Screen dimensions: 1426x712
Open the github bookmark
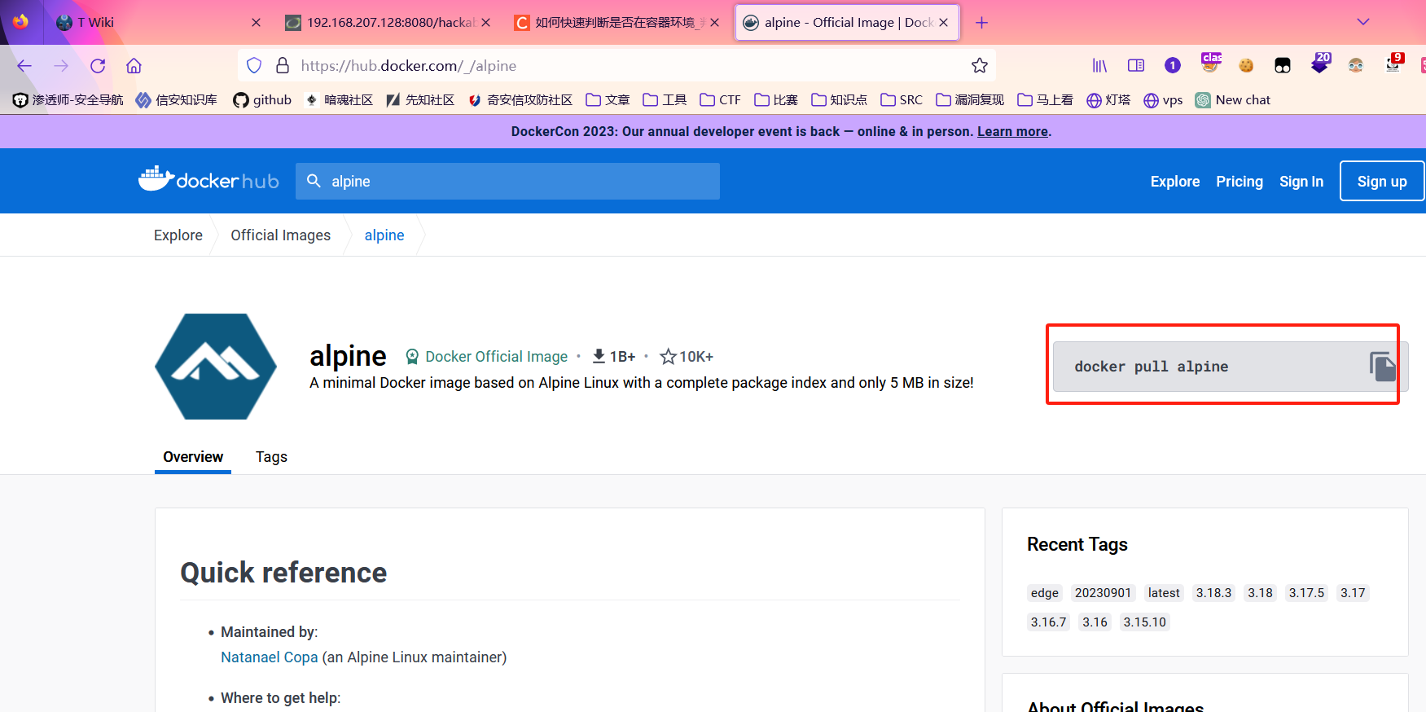click(262, 100)
